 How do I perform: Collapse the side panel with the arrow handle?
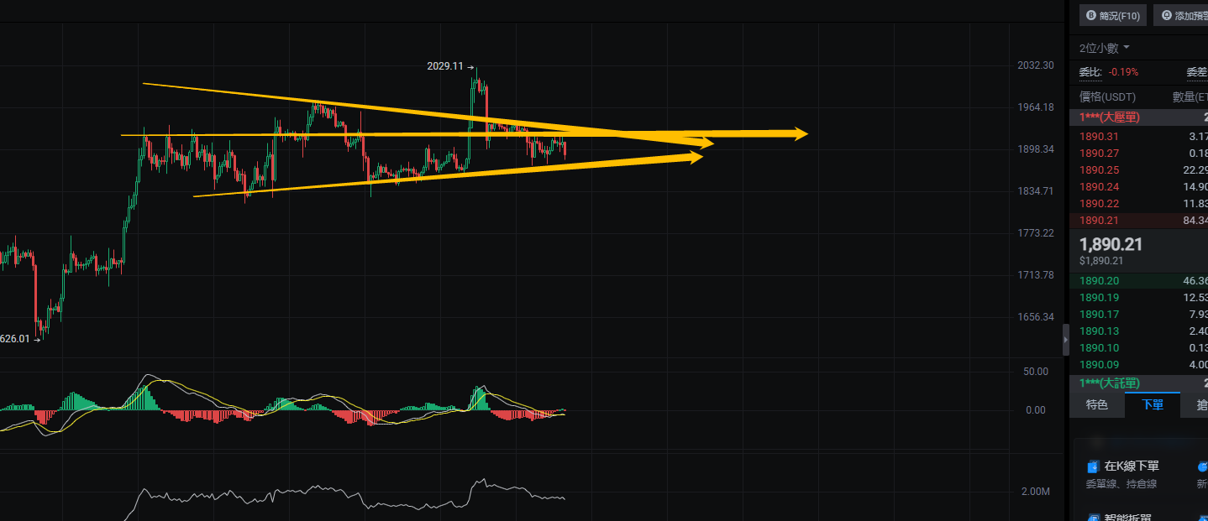click(1066, 339)
